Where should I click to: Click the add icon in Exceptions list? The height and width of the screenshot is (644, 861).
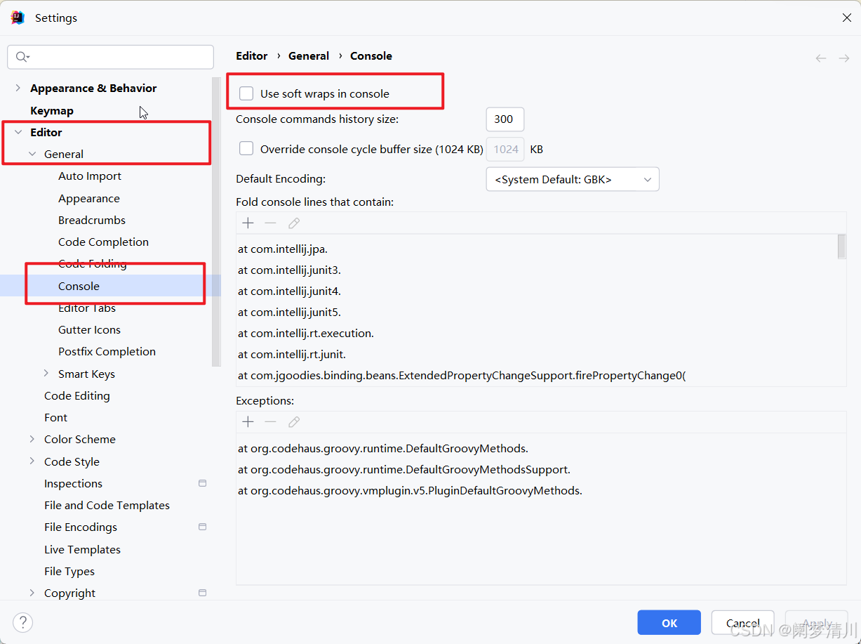248,422
